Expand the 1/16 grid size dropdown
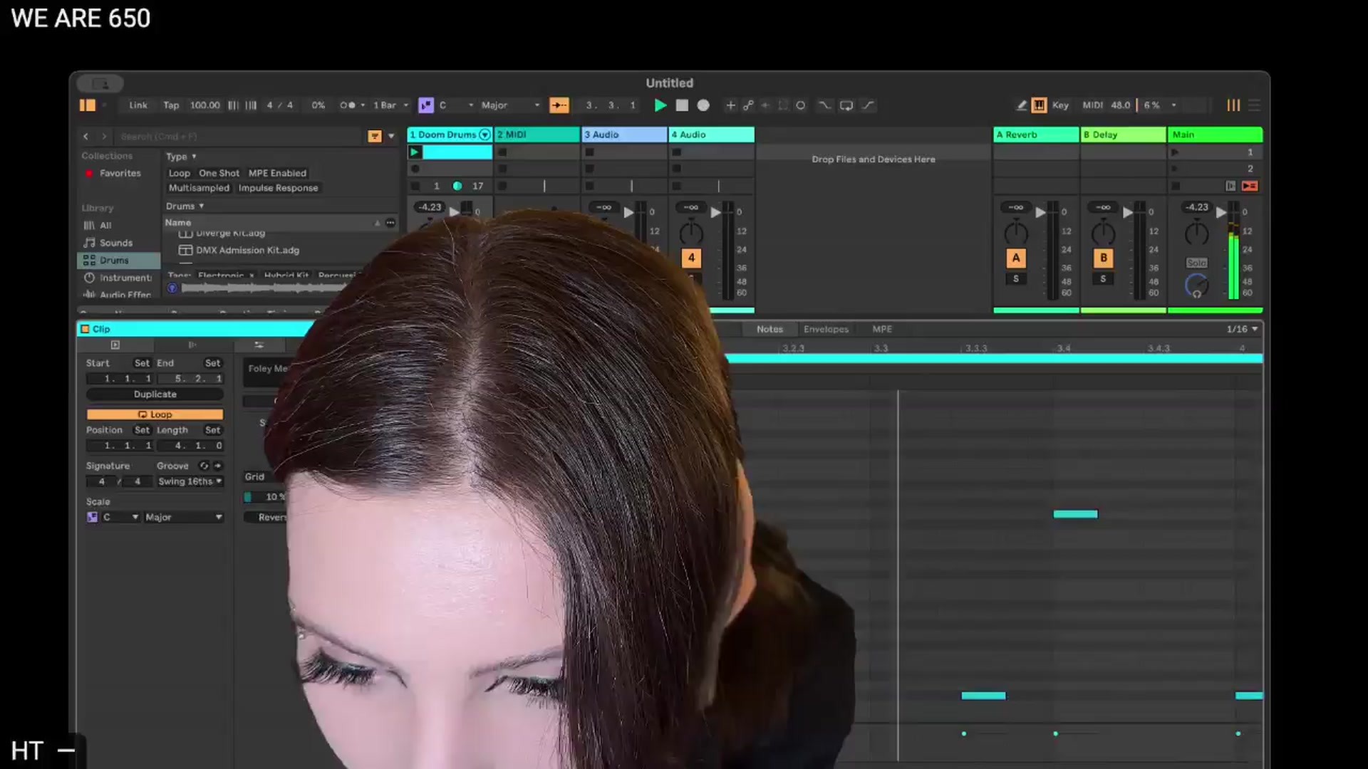Screen dimensions: 1368x769 (x=1242, y=329)
